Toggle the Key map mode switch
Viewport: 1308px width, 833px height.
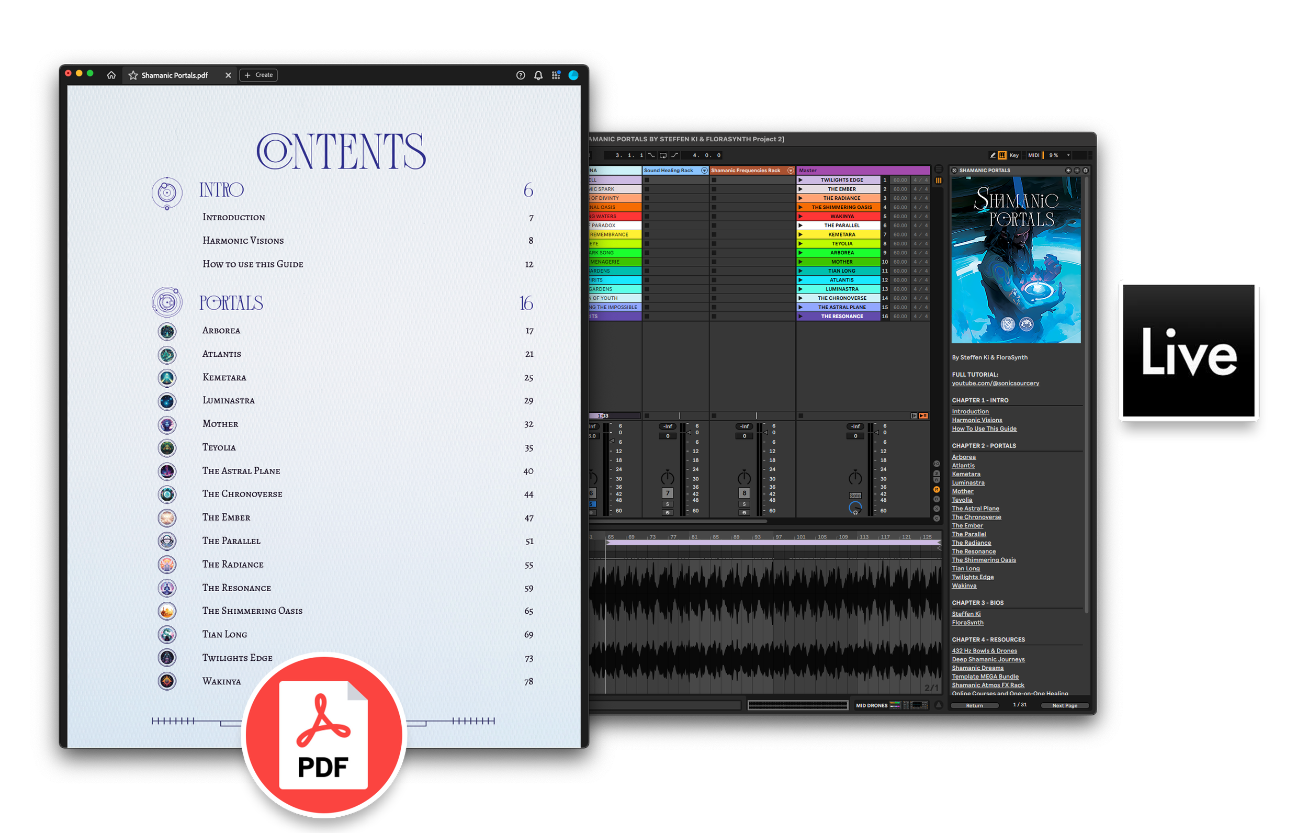[1013, 155]
